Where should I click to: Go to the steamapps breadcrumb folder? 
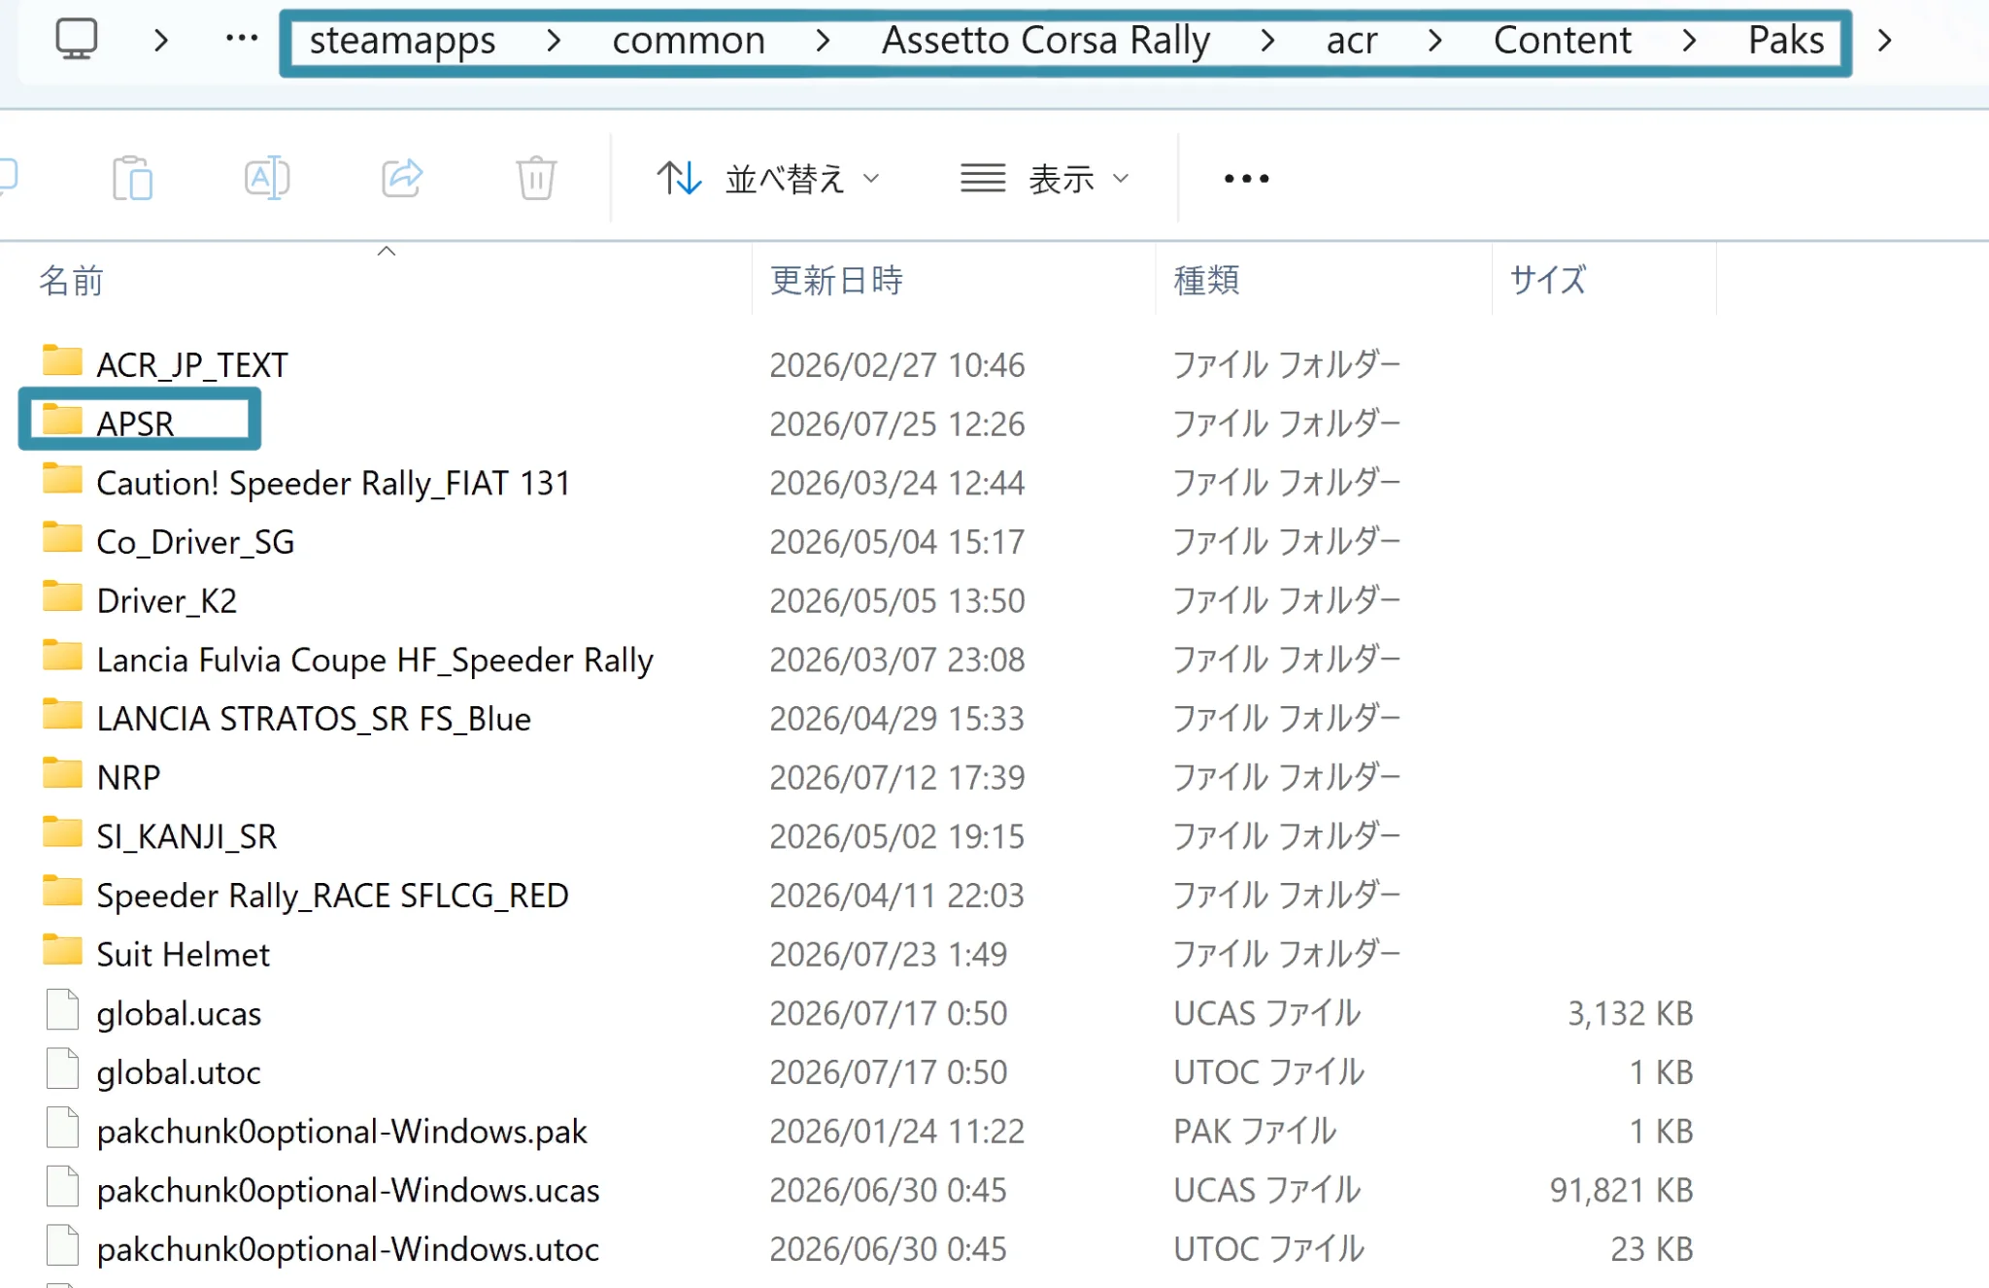(x=402, y=41)
